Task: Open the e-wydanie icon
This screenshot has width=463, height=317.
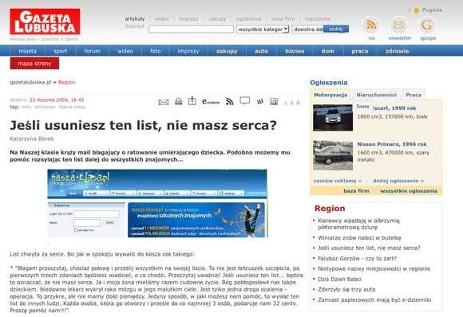Action: point(211,101)
